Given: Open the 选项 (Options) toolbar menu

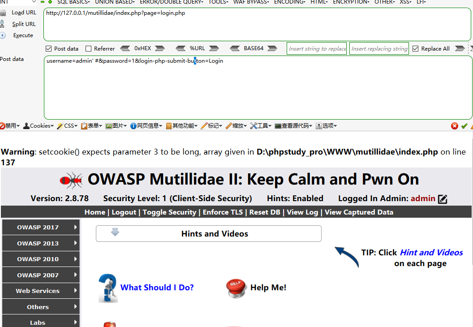Looking at the screenshot, I should point(326,126).
